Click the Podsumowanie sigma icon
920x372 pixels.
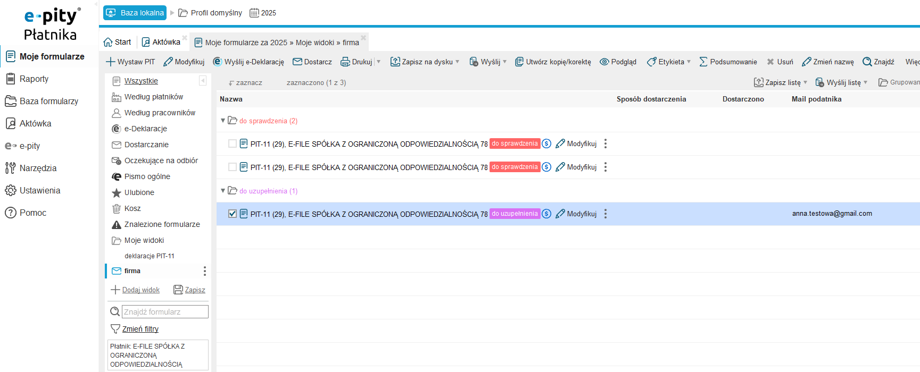703,62
